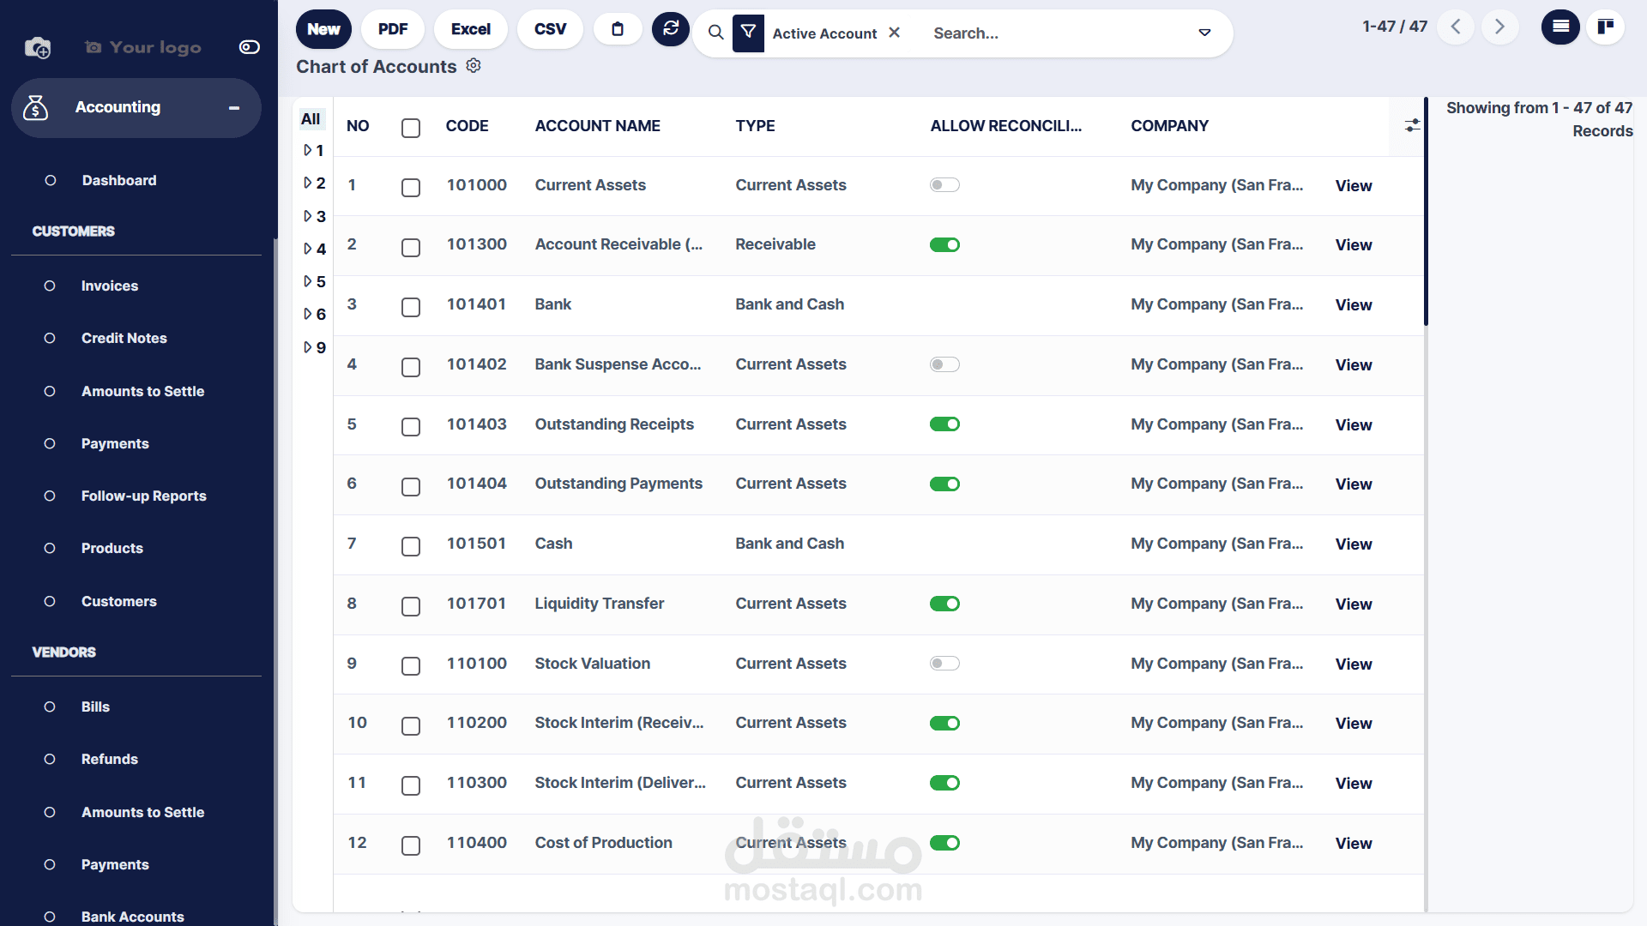Switch to list view icon
This screenshot has width=1647, height=926.
point(1560,27)
